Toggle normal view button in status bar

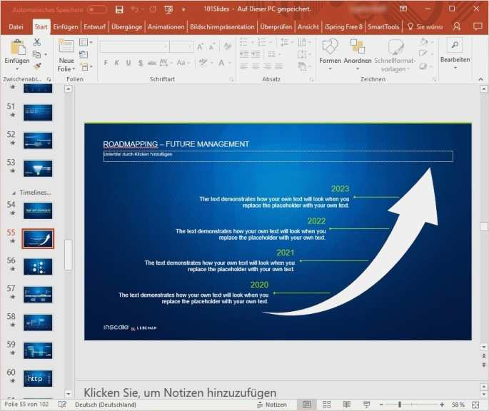(x=306, y=405)
